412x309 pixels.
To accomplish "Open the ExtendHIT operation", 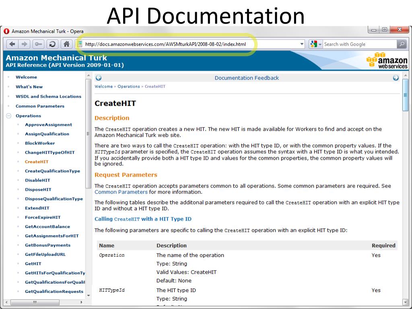I will pos(37,208).
